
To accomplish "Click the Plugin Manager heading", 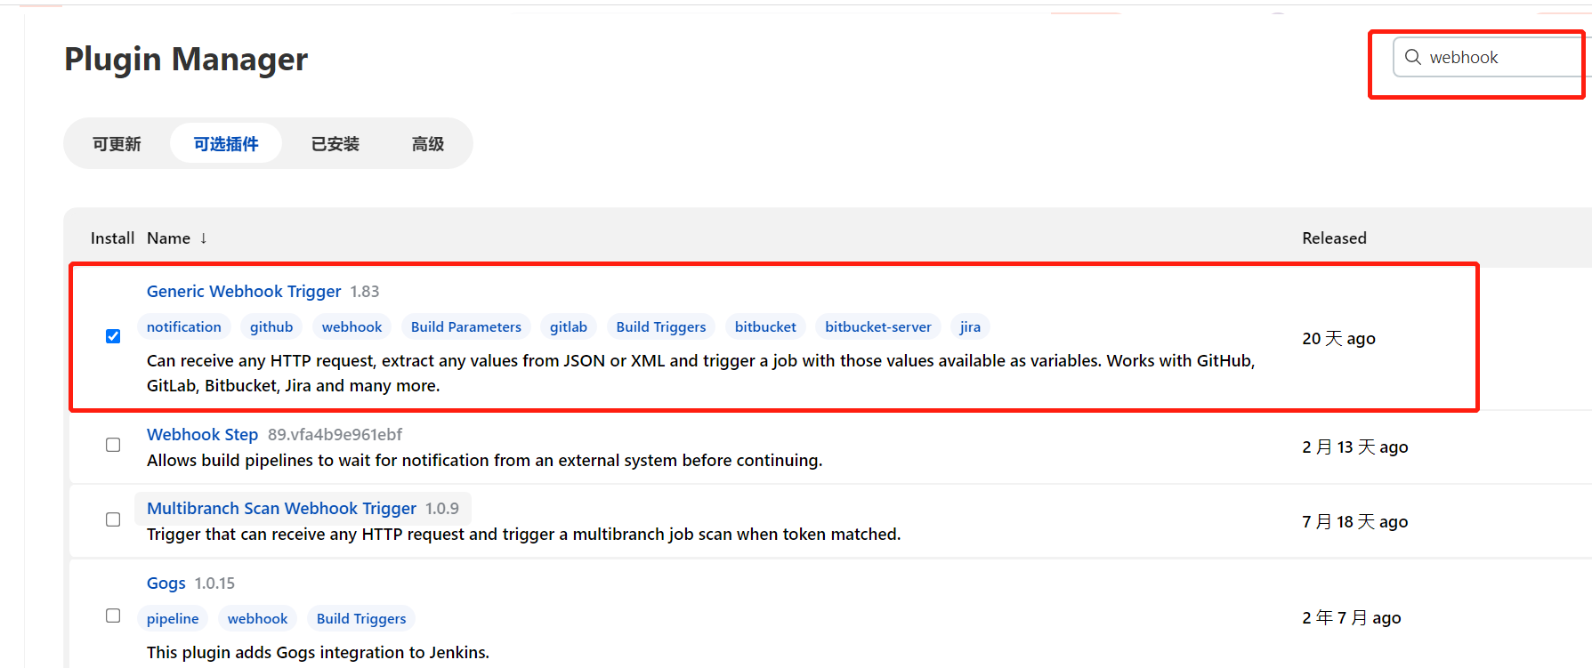I will [x=186, y=60].
